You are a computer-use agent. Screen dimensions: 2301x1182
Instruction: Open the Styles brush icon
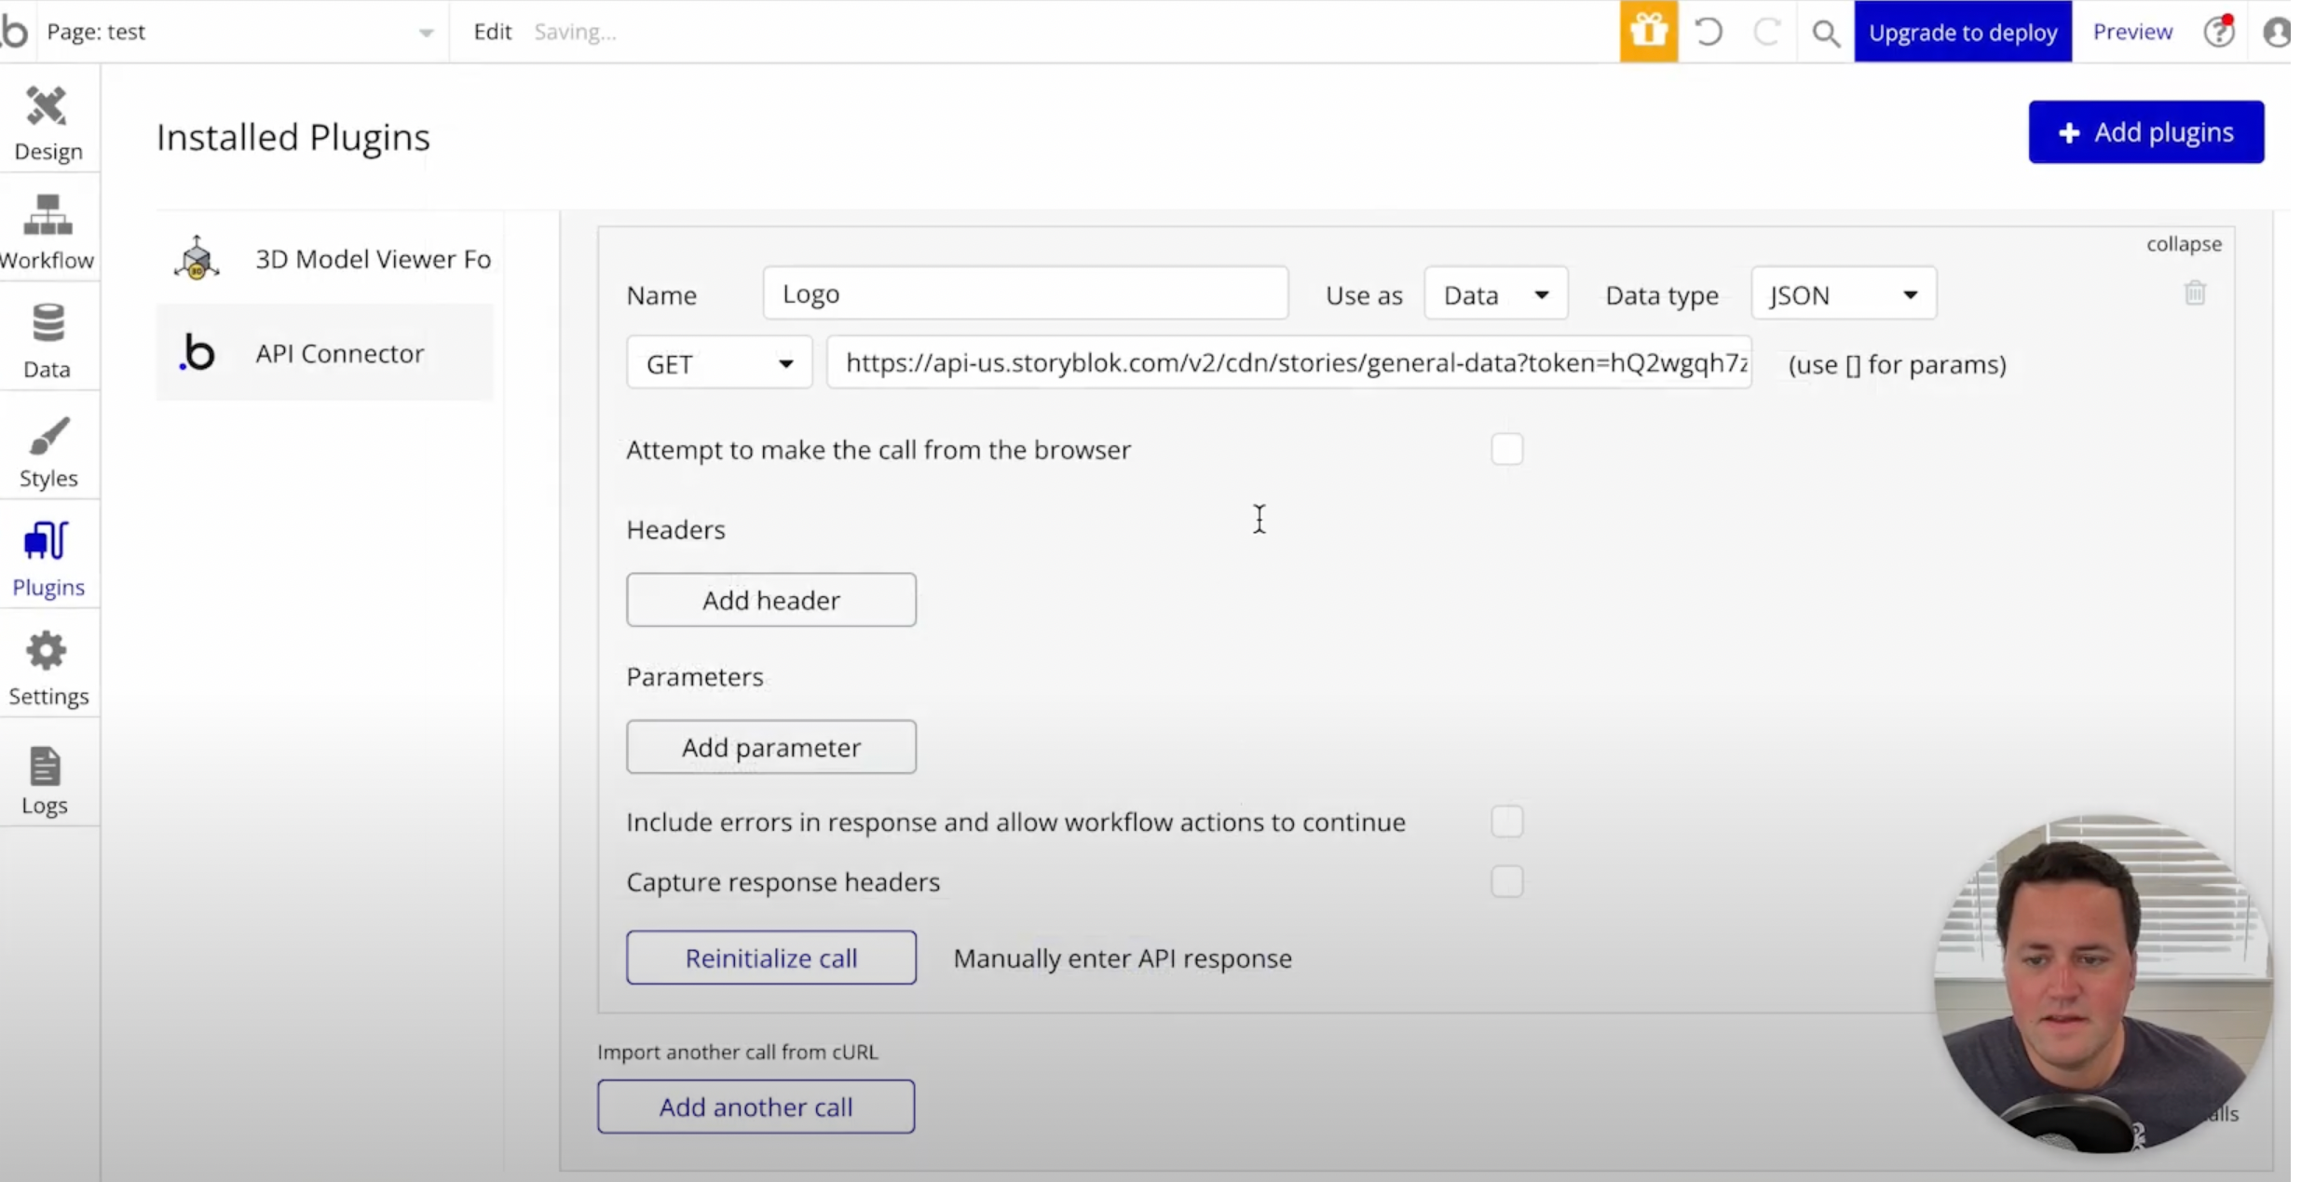47,436
